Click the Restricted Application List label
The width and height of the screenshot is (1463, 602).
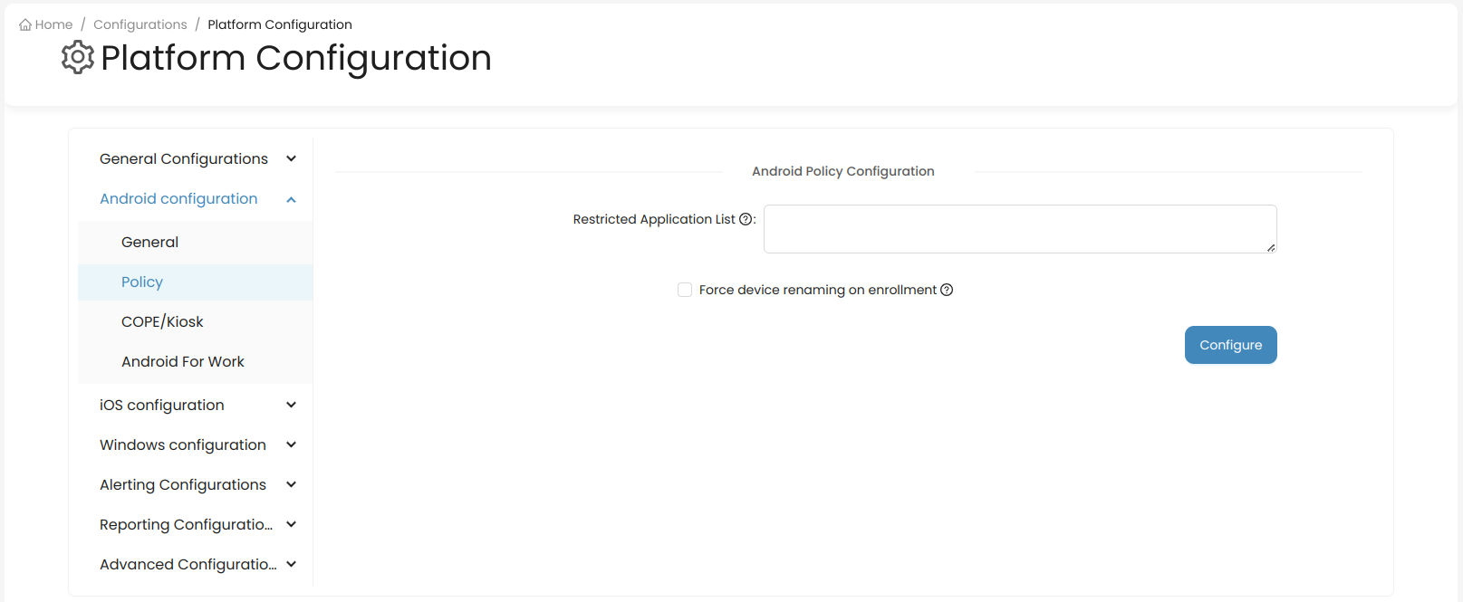click(654, 219)
